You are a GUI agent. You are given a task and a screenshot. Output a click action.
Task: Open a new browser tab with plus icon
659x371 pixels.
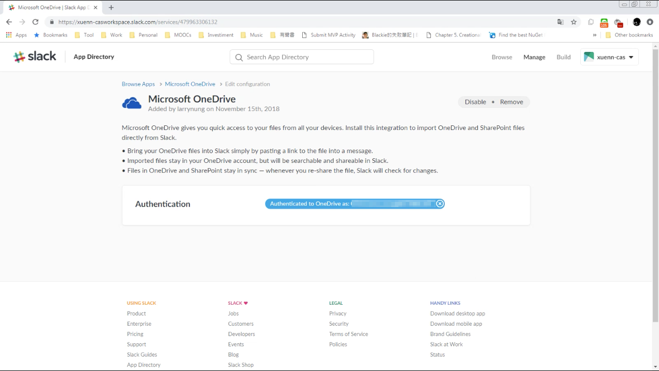pos(111,8)
